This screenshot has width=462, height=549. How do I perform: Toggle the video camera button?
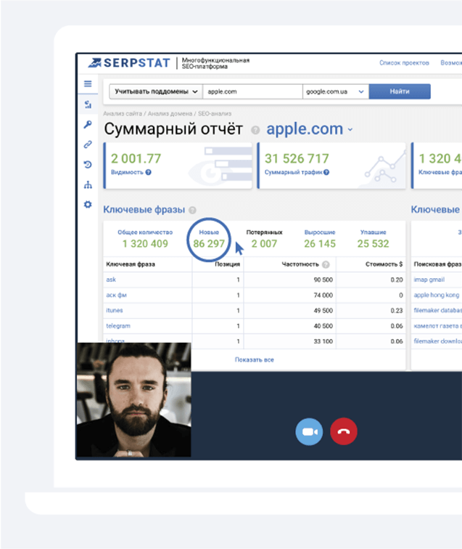point(308,431)
